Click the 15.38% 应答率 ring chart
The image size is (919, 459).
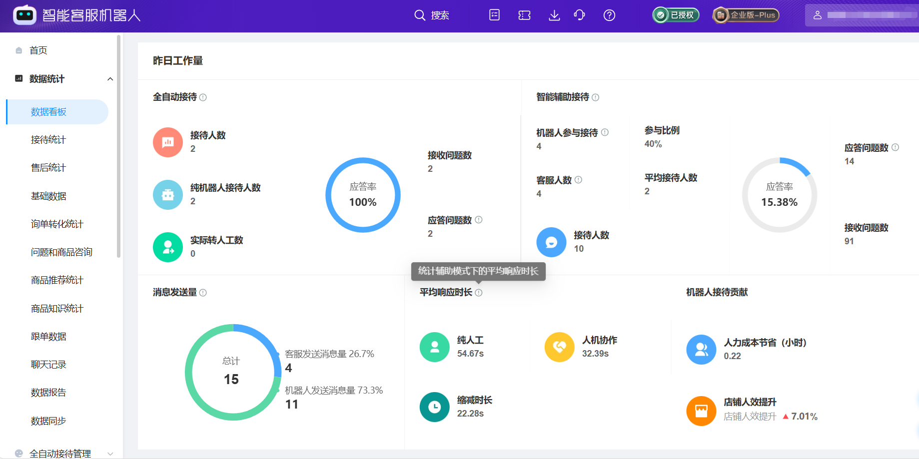(x=780, y=195)
